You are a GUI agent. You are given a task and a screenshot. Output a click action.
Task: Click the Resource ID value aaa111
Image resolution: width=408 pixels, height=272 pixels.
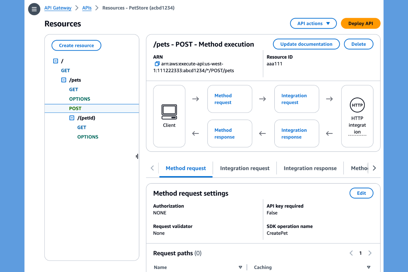click(274, 64)
